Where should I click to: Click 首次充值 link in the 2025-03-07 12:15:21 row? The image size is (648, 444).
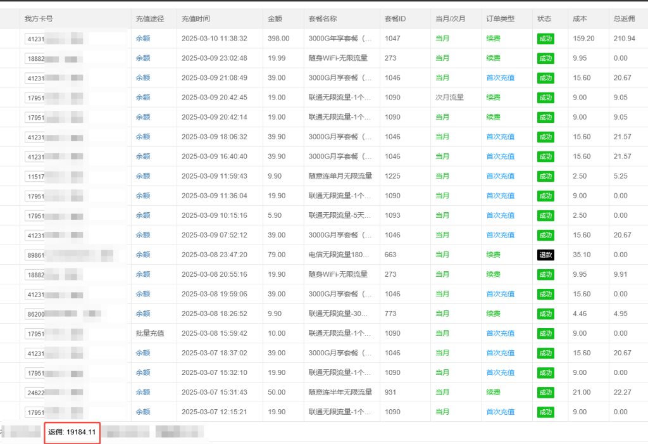click(501, 412)
